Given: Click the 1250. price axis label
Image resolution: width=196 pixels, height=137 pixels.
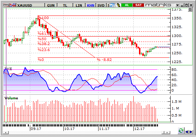Looking at the screenshot, I should coord(177,53).
